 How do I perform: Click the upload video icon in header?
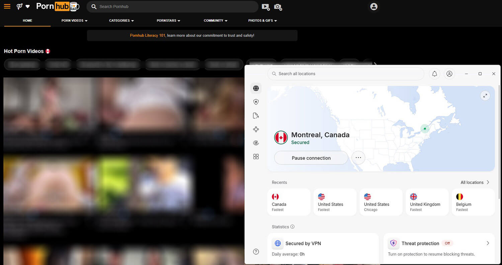point(265,7)
